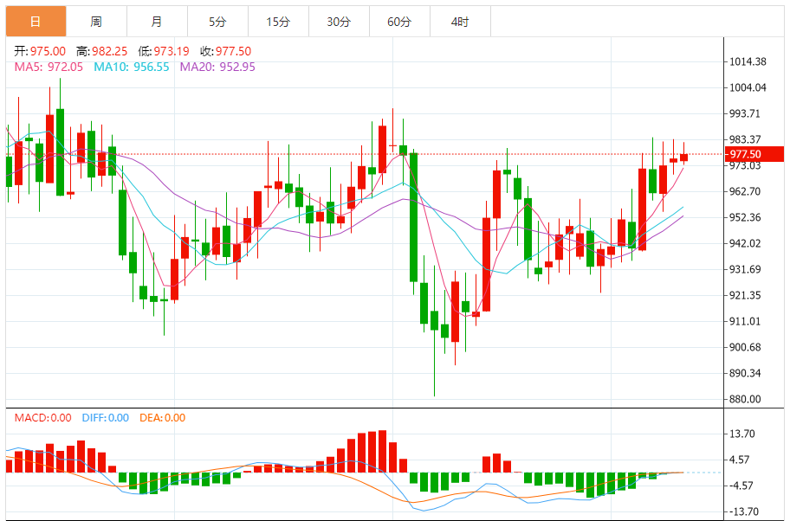Click the 993.71 price axis label
Image resolution: width=790 pixels, height=521 pixels.
tap(745, 113)
